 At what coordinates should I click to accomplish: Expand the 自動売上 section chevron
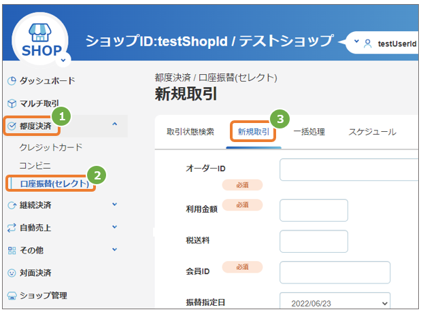[115, 227]
